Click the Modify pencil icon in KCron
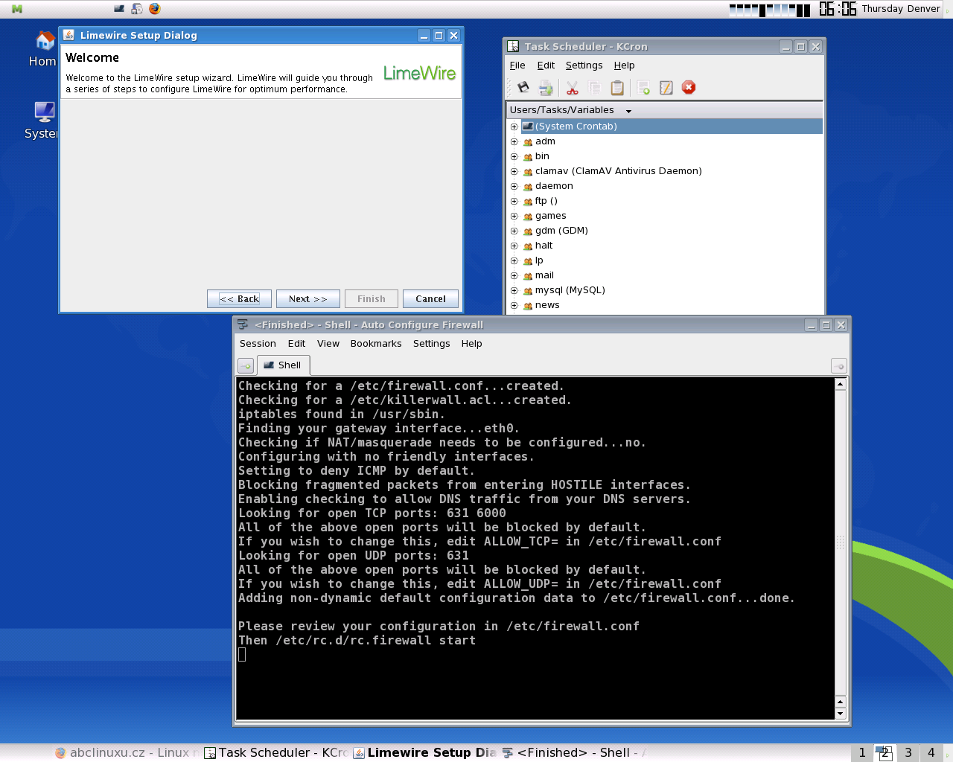953x762 pixels. 666,88
